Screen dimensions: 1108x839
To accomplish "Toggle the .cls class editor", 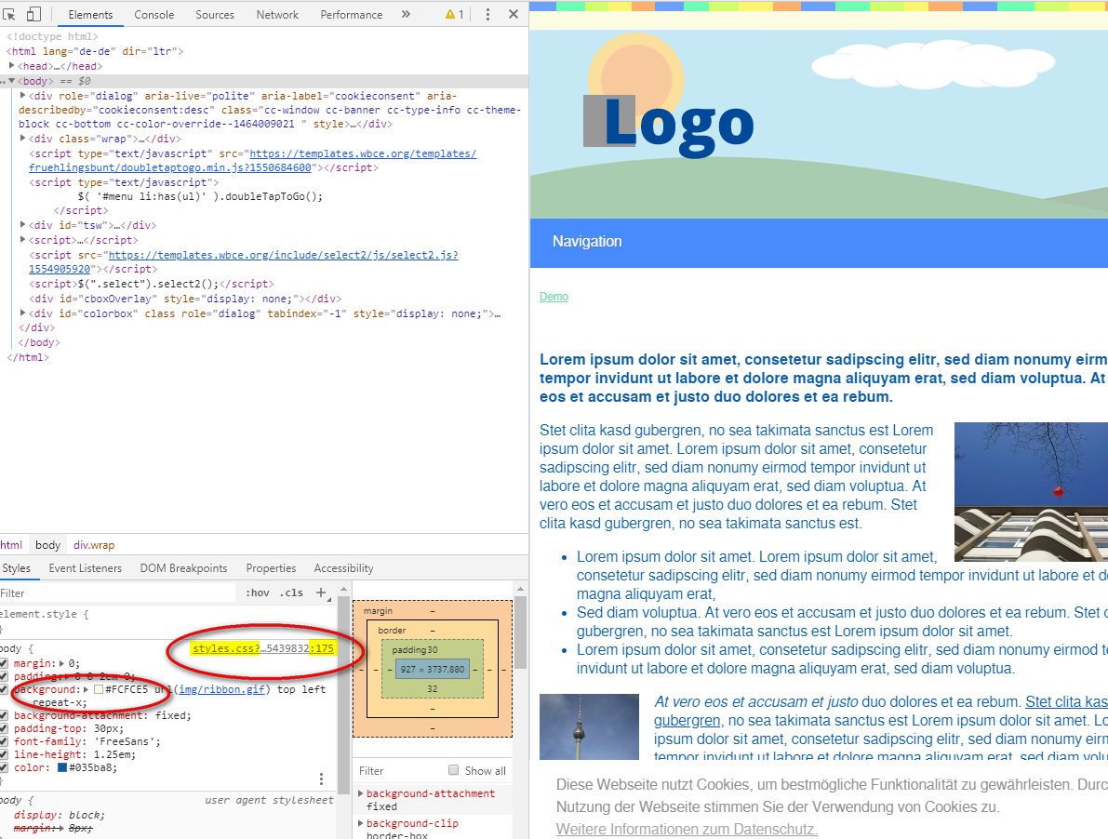I will 292,593.
